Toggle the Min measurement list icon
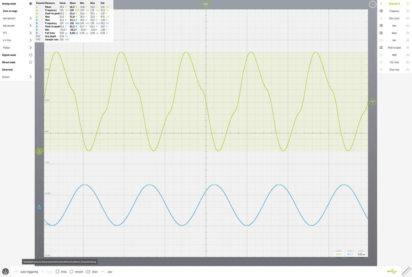412x277 pixels. (x=381, y=40)
